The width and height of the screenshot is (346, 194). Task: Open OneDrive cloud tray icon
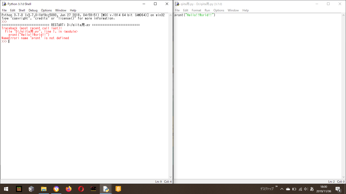click(288, 189)
